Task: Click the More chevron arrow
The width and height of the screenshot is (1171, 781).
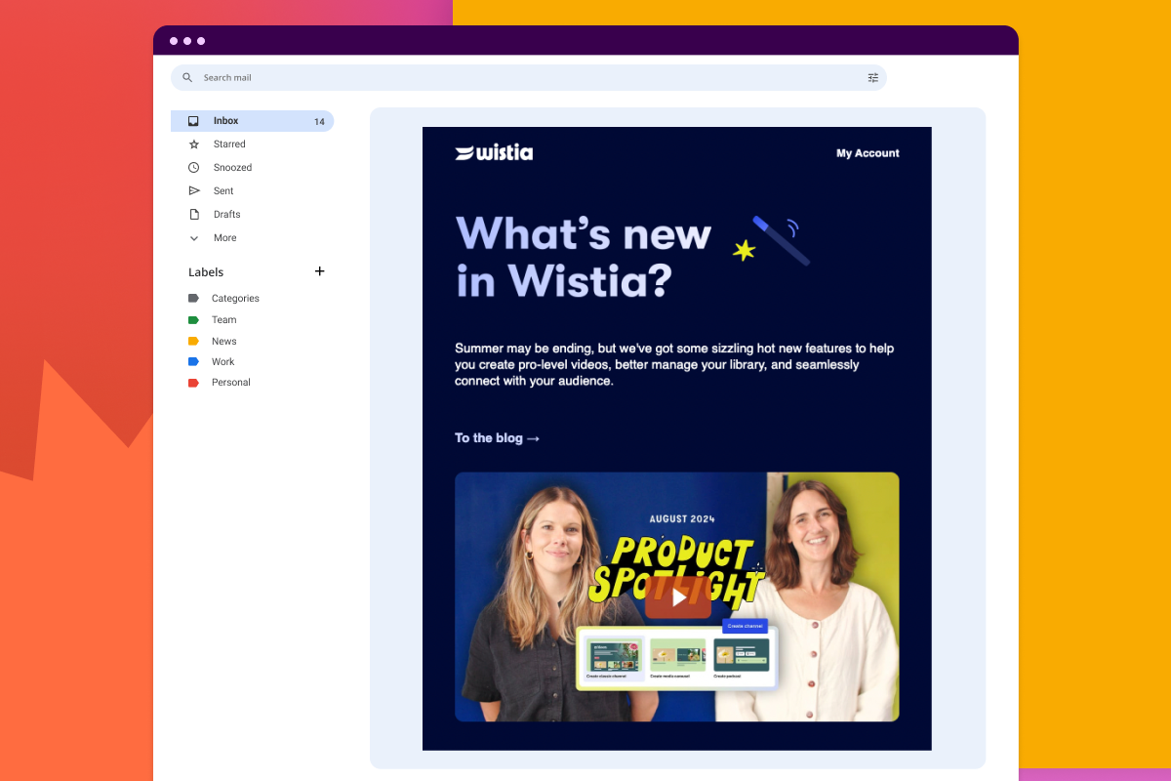Action: point(193,238)
